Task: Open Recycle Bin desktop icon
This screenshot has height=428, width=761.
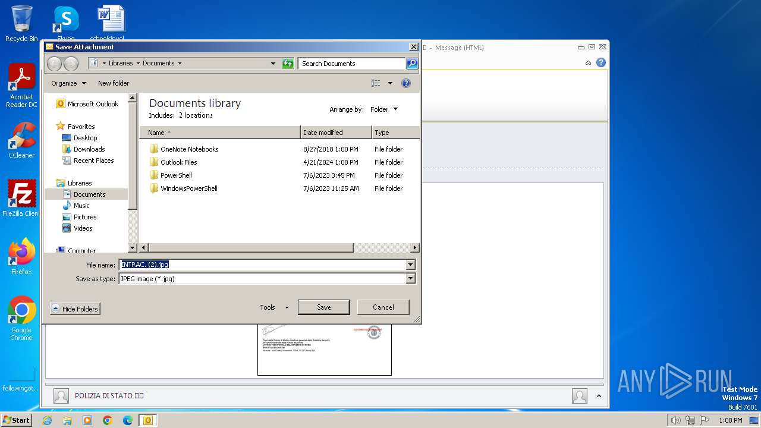Action: [x=21, y=24]
